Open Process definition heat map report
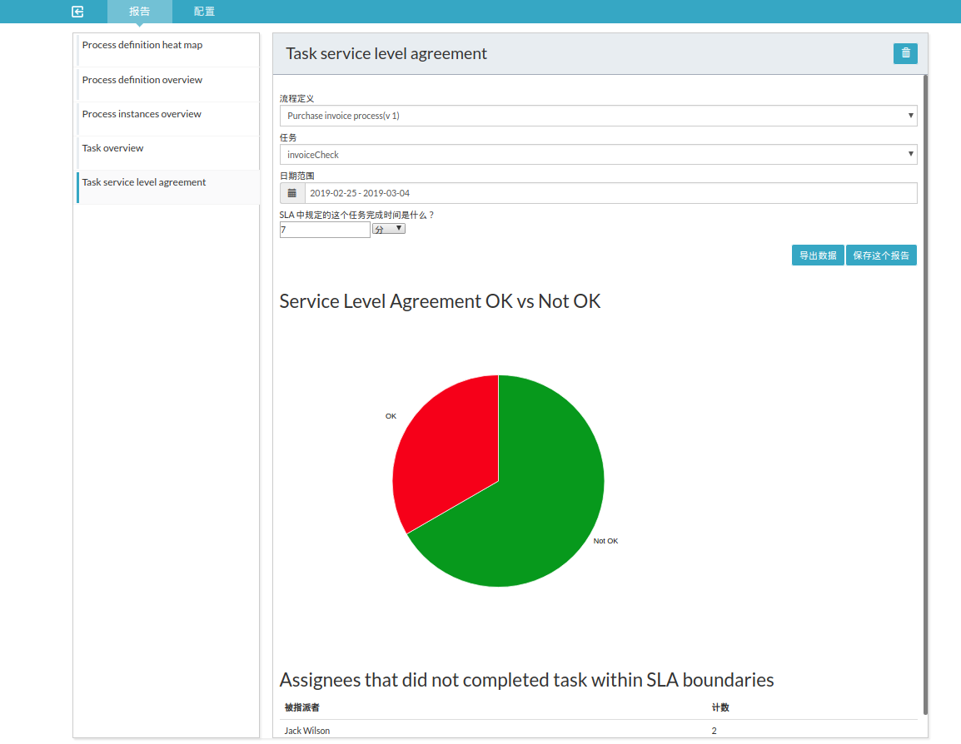961x744 pixels. click(142, 45)
